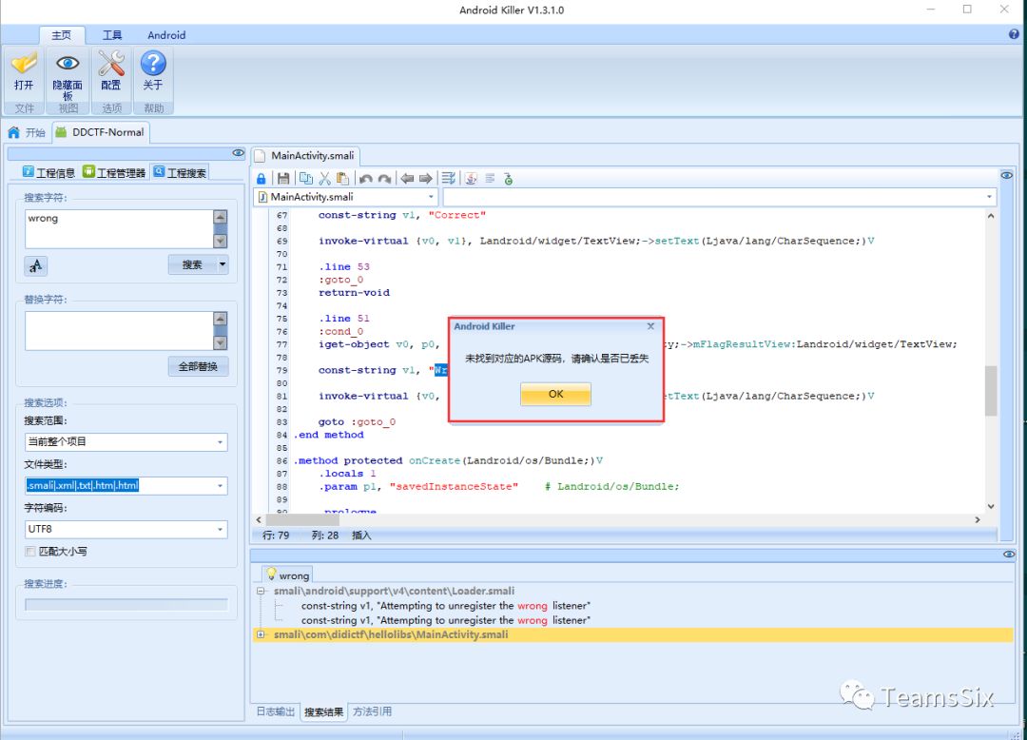Select the MainActivity.smali editor tab
Viewport: 1027px width, 740px height.
pyautogui.click(x=306, y=156)
